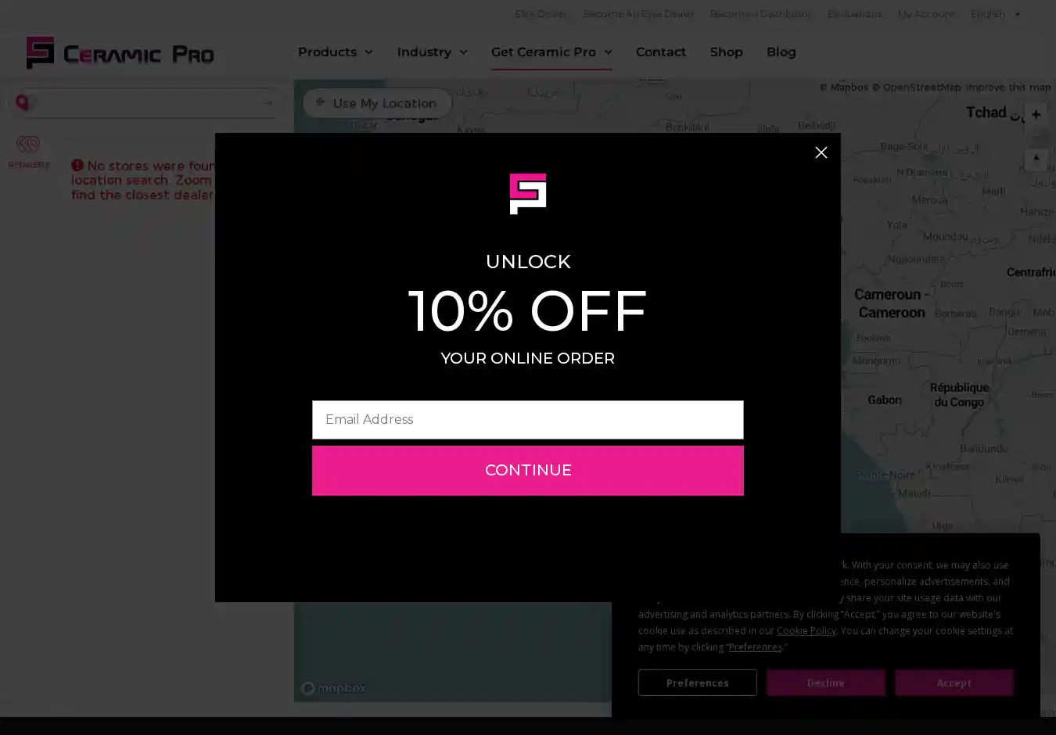Open the Blog menu item

(781, 52)
